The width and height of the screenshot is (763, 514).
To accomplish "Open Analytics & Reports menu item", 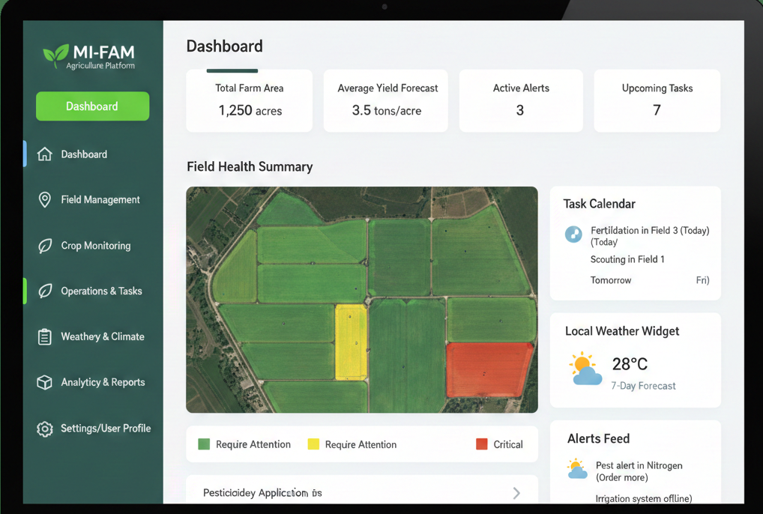I will [x=103, y=382].
